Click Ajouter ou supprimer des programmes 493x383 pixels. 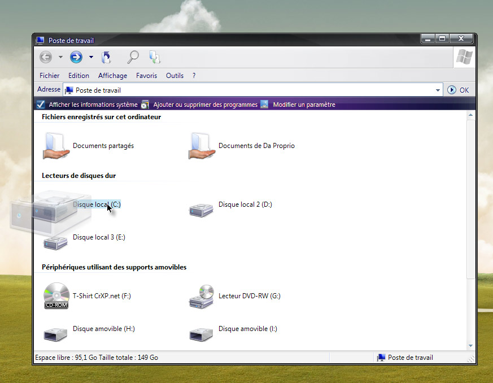point(206,105)
